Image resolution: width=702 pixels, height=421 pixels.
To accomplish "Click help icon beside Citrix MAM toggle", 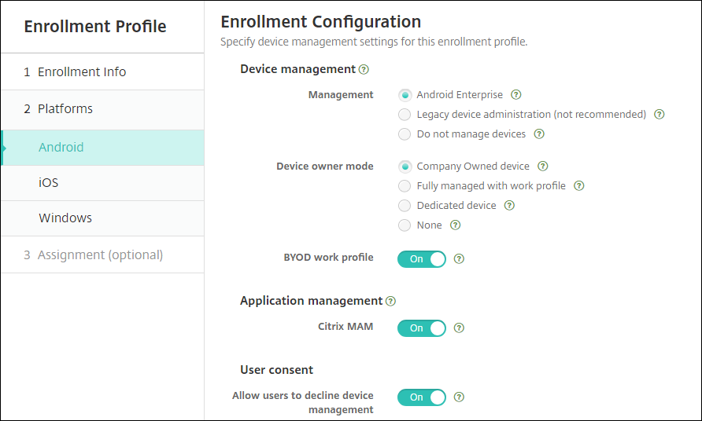I will pos(460,328).
